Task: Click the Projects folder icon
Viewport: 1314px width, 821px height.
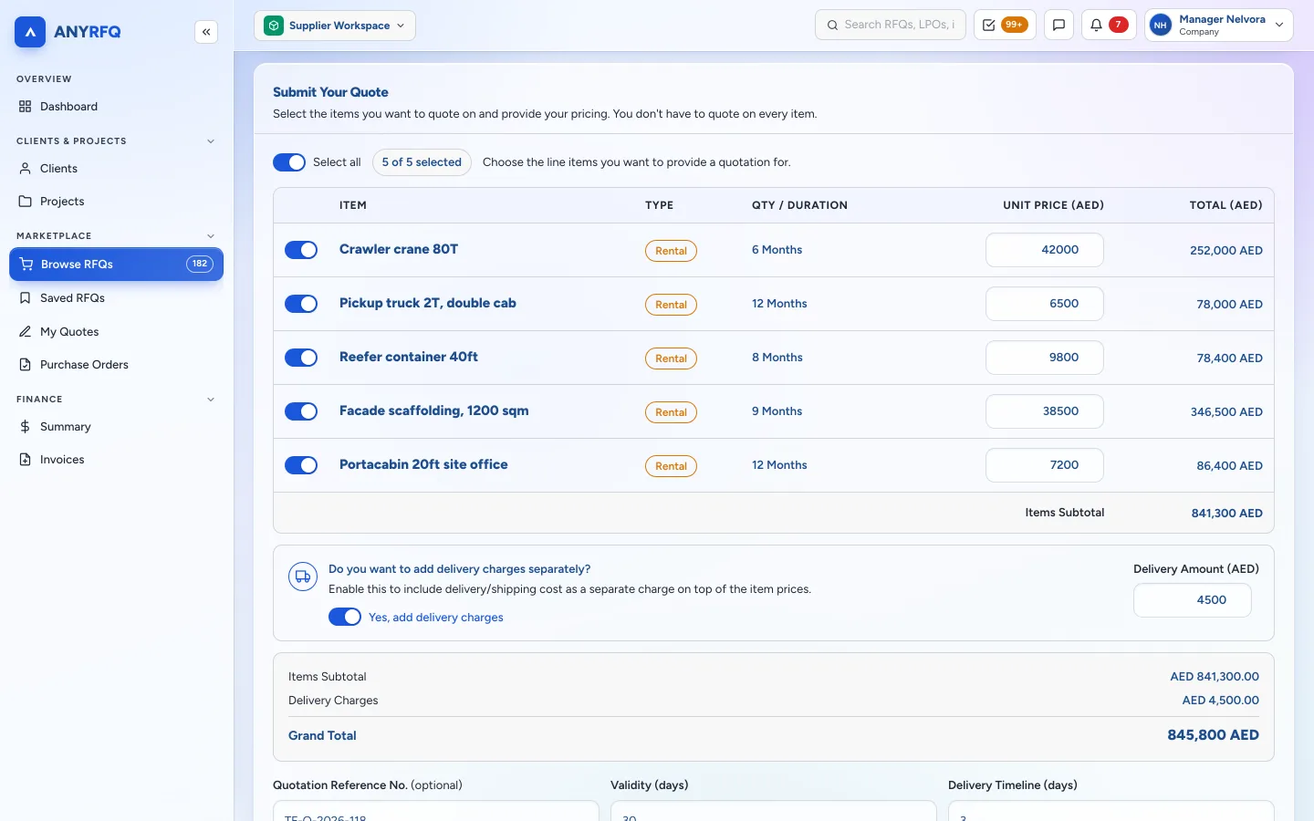Action: pos(25,202)
